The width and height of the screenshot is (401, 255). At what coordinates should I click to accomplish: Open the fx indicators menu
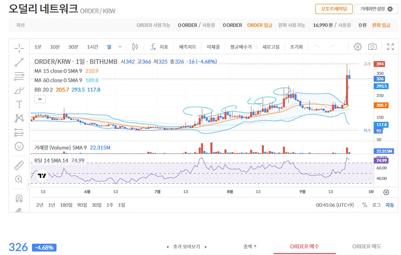coord(159,47)
